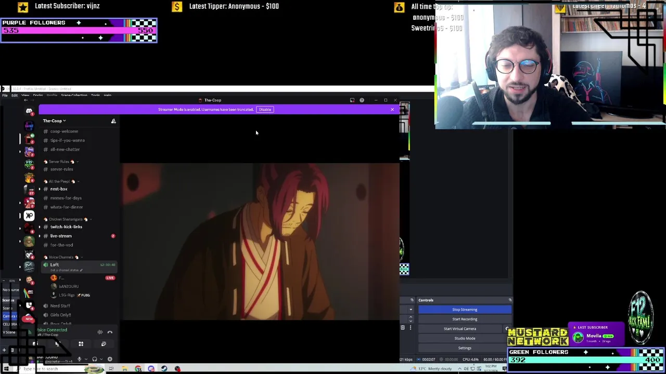Open the server icon with 27 notifications

[x=29, y=190]
